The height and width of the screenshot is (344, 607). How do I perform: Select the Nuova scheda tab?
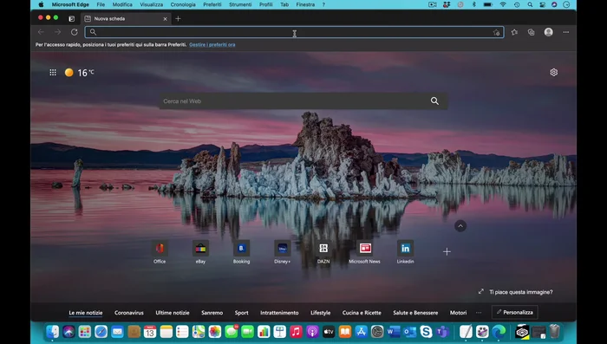pyautogui.click(x=127, y=18)
